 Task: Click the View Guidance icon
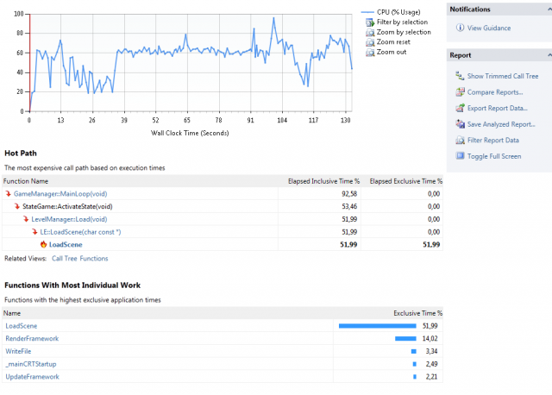(459, 28)
